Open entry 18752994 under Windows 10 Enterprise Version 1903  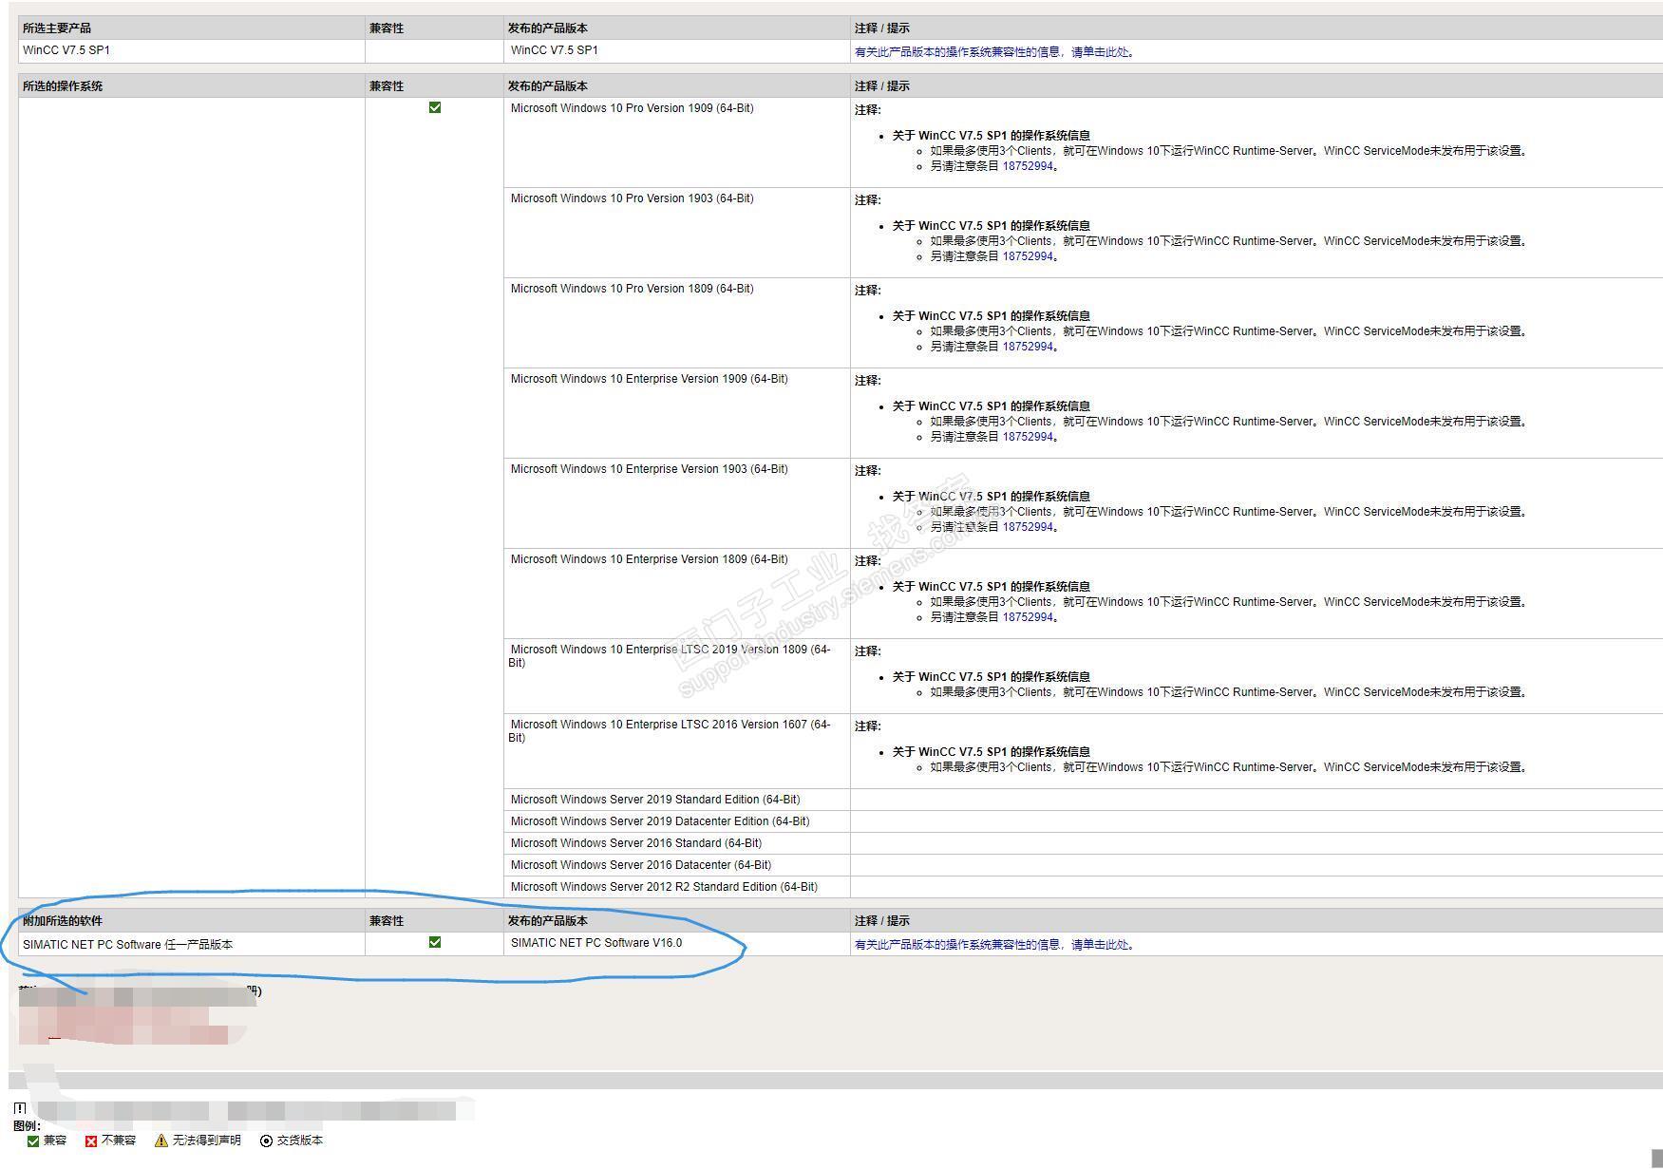[x=1028, y=527]
